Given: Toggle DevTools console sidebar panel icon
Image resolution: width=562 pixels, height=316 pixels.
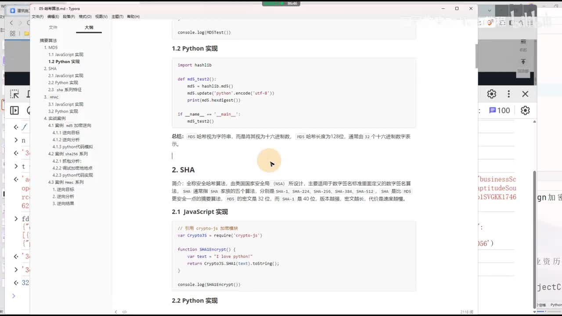Looking at the screenshot, I should pyautogui.click(x=14, y=111).
